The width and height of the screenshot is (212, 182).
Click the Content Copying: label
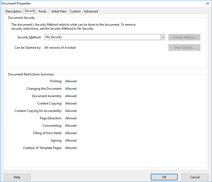(x=50, y=103)
